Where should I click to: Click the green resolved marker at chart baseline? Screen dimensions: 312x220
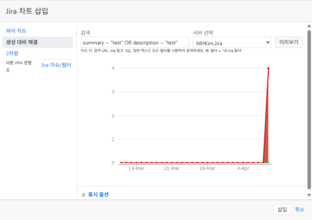(266, 162)
